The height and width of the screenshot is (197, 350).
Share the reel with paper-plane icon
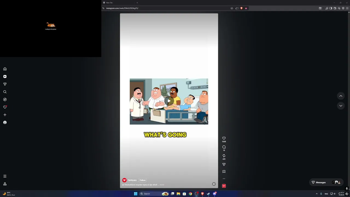tap(224, 164)
